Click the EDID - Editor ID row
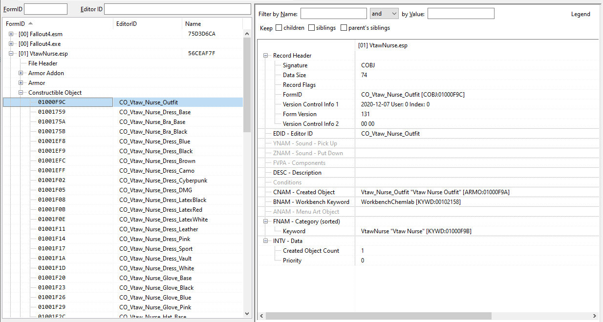The height and width of the screenshot is (322, 603). [428, 134]
